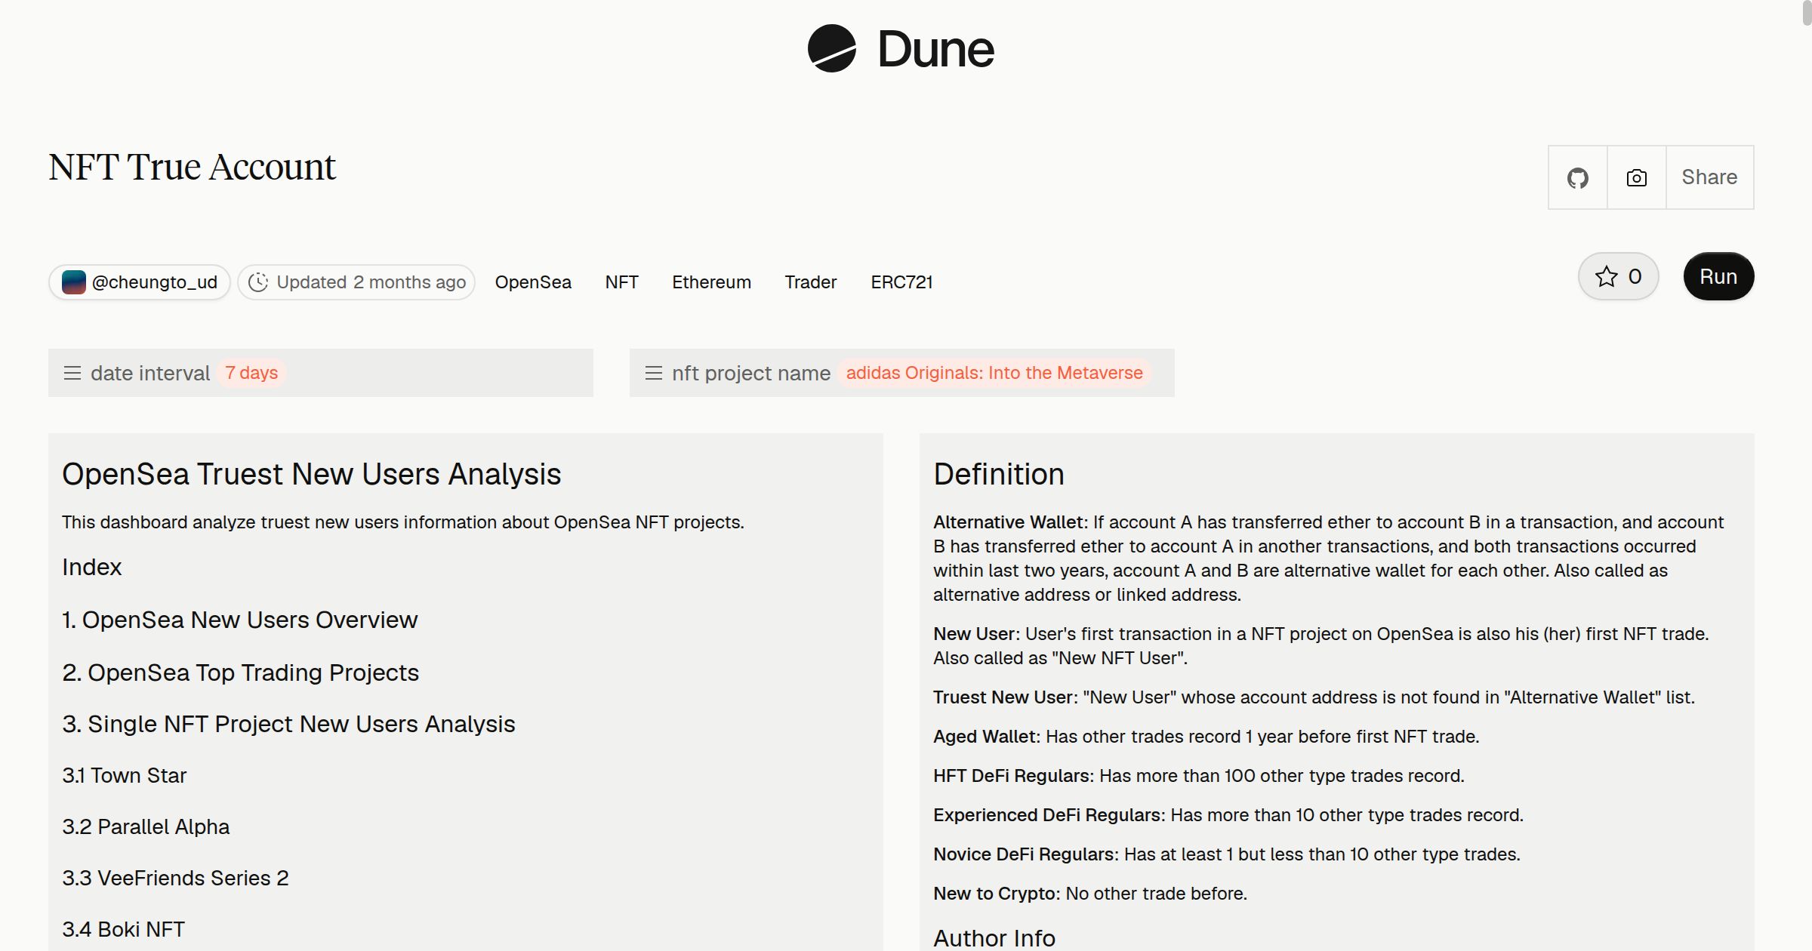
Task: Star this dashboard
Action: 1618,276
